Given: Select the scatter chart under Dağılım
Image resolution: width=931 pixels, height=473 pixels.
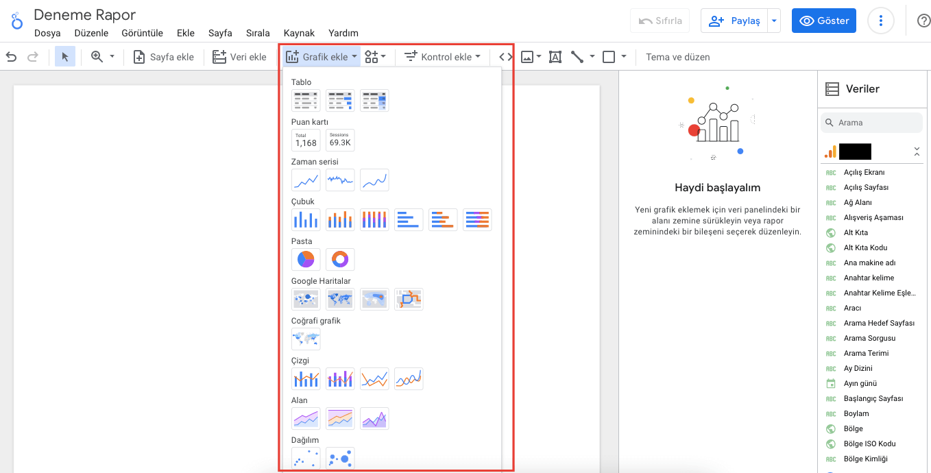Looking at the screenshot, I should (x=305, y=457).
